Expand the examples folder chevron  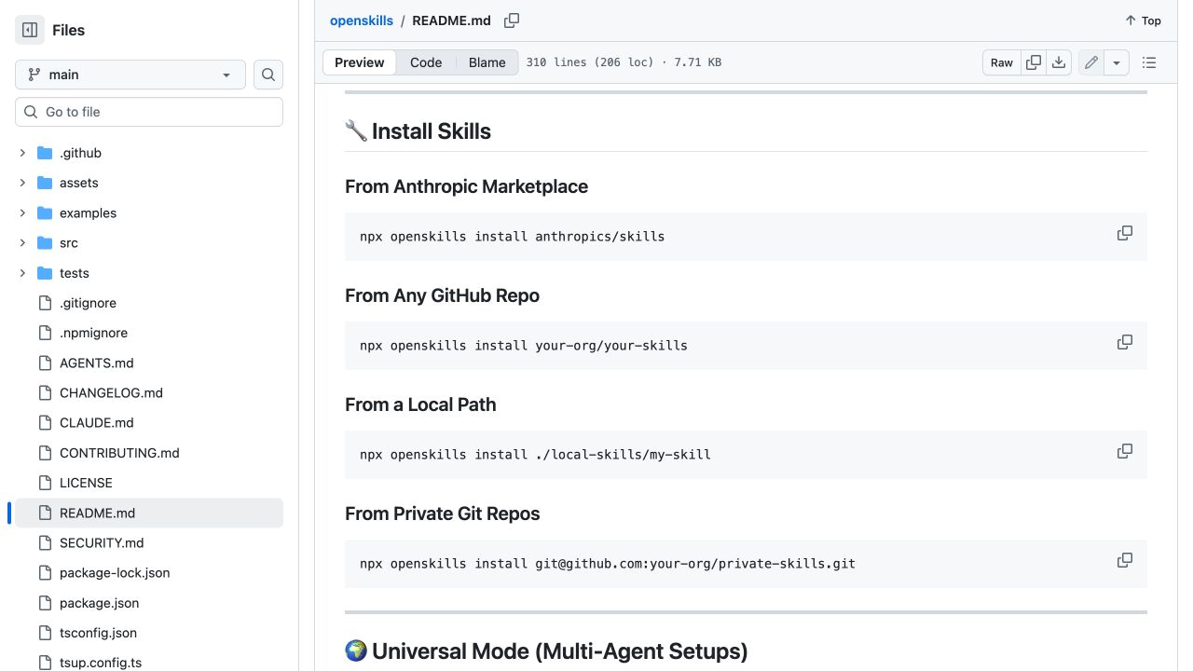(x=22, y=212)
